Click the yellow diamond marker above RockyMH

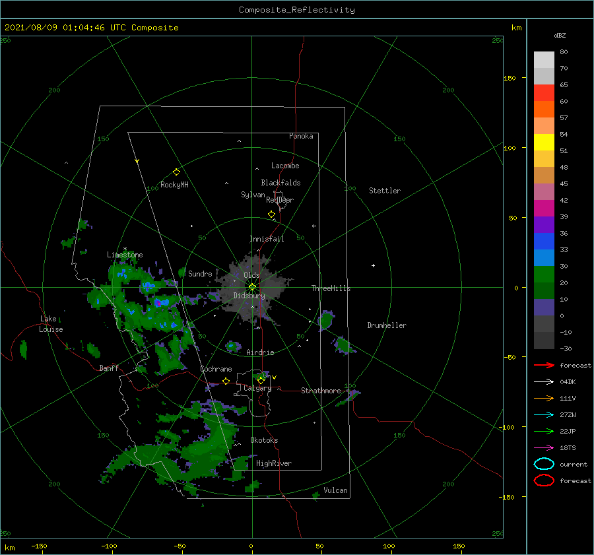176,172
